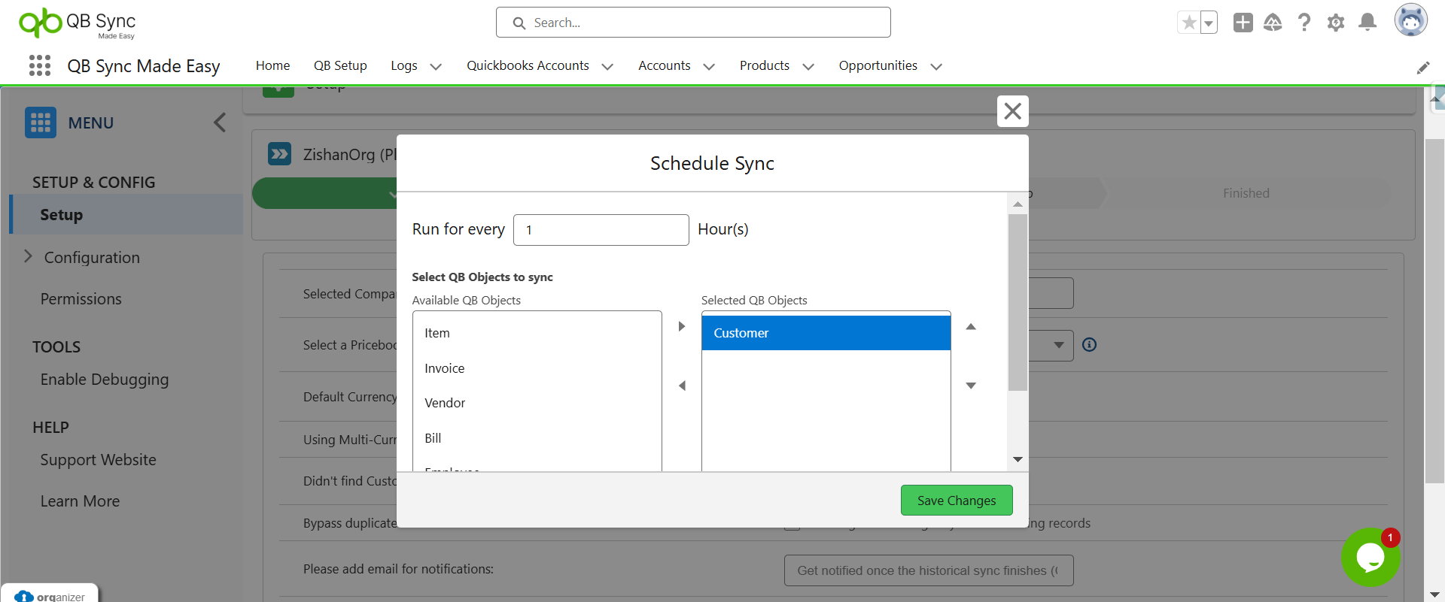
Task: Move selected object to Available list
Action: click(x=682, y=386)
